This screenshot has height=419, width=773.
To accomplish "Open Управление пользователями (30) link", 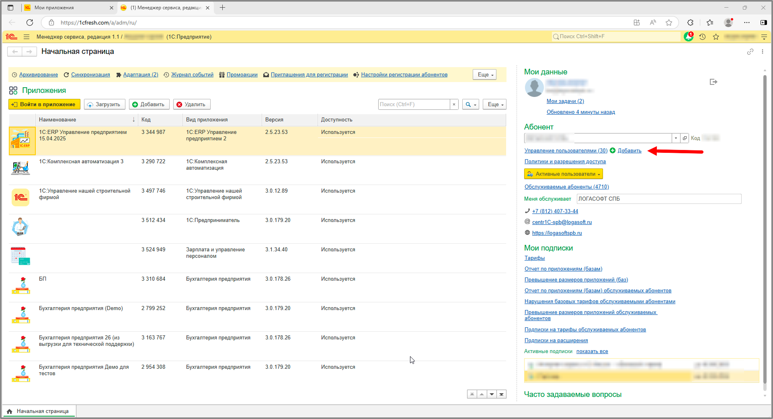I will (x=566, y=151).
